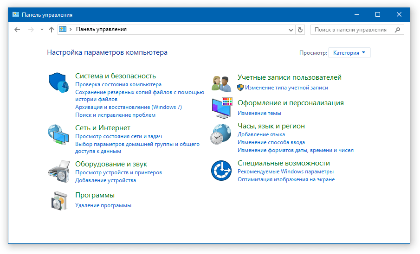420x254 pixels.
Task: Click the Clock, Language and Region icon
Action: coord(221,134)
